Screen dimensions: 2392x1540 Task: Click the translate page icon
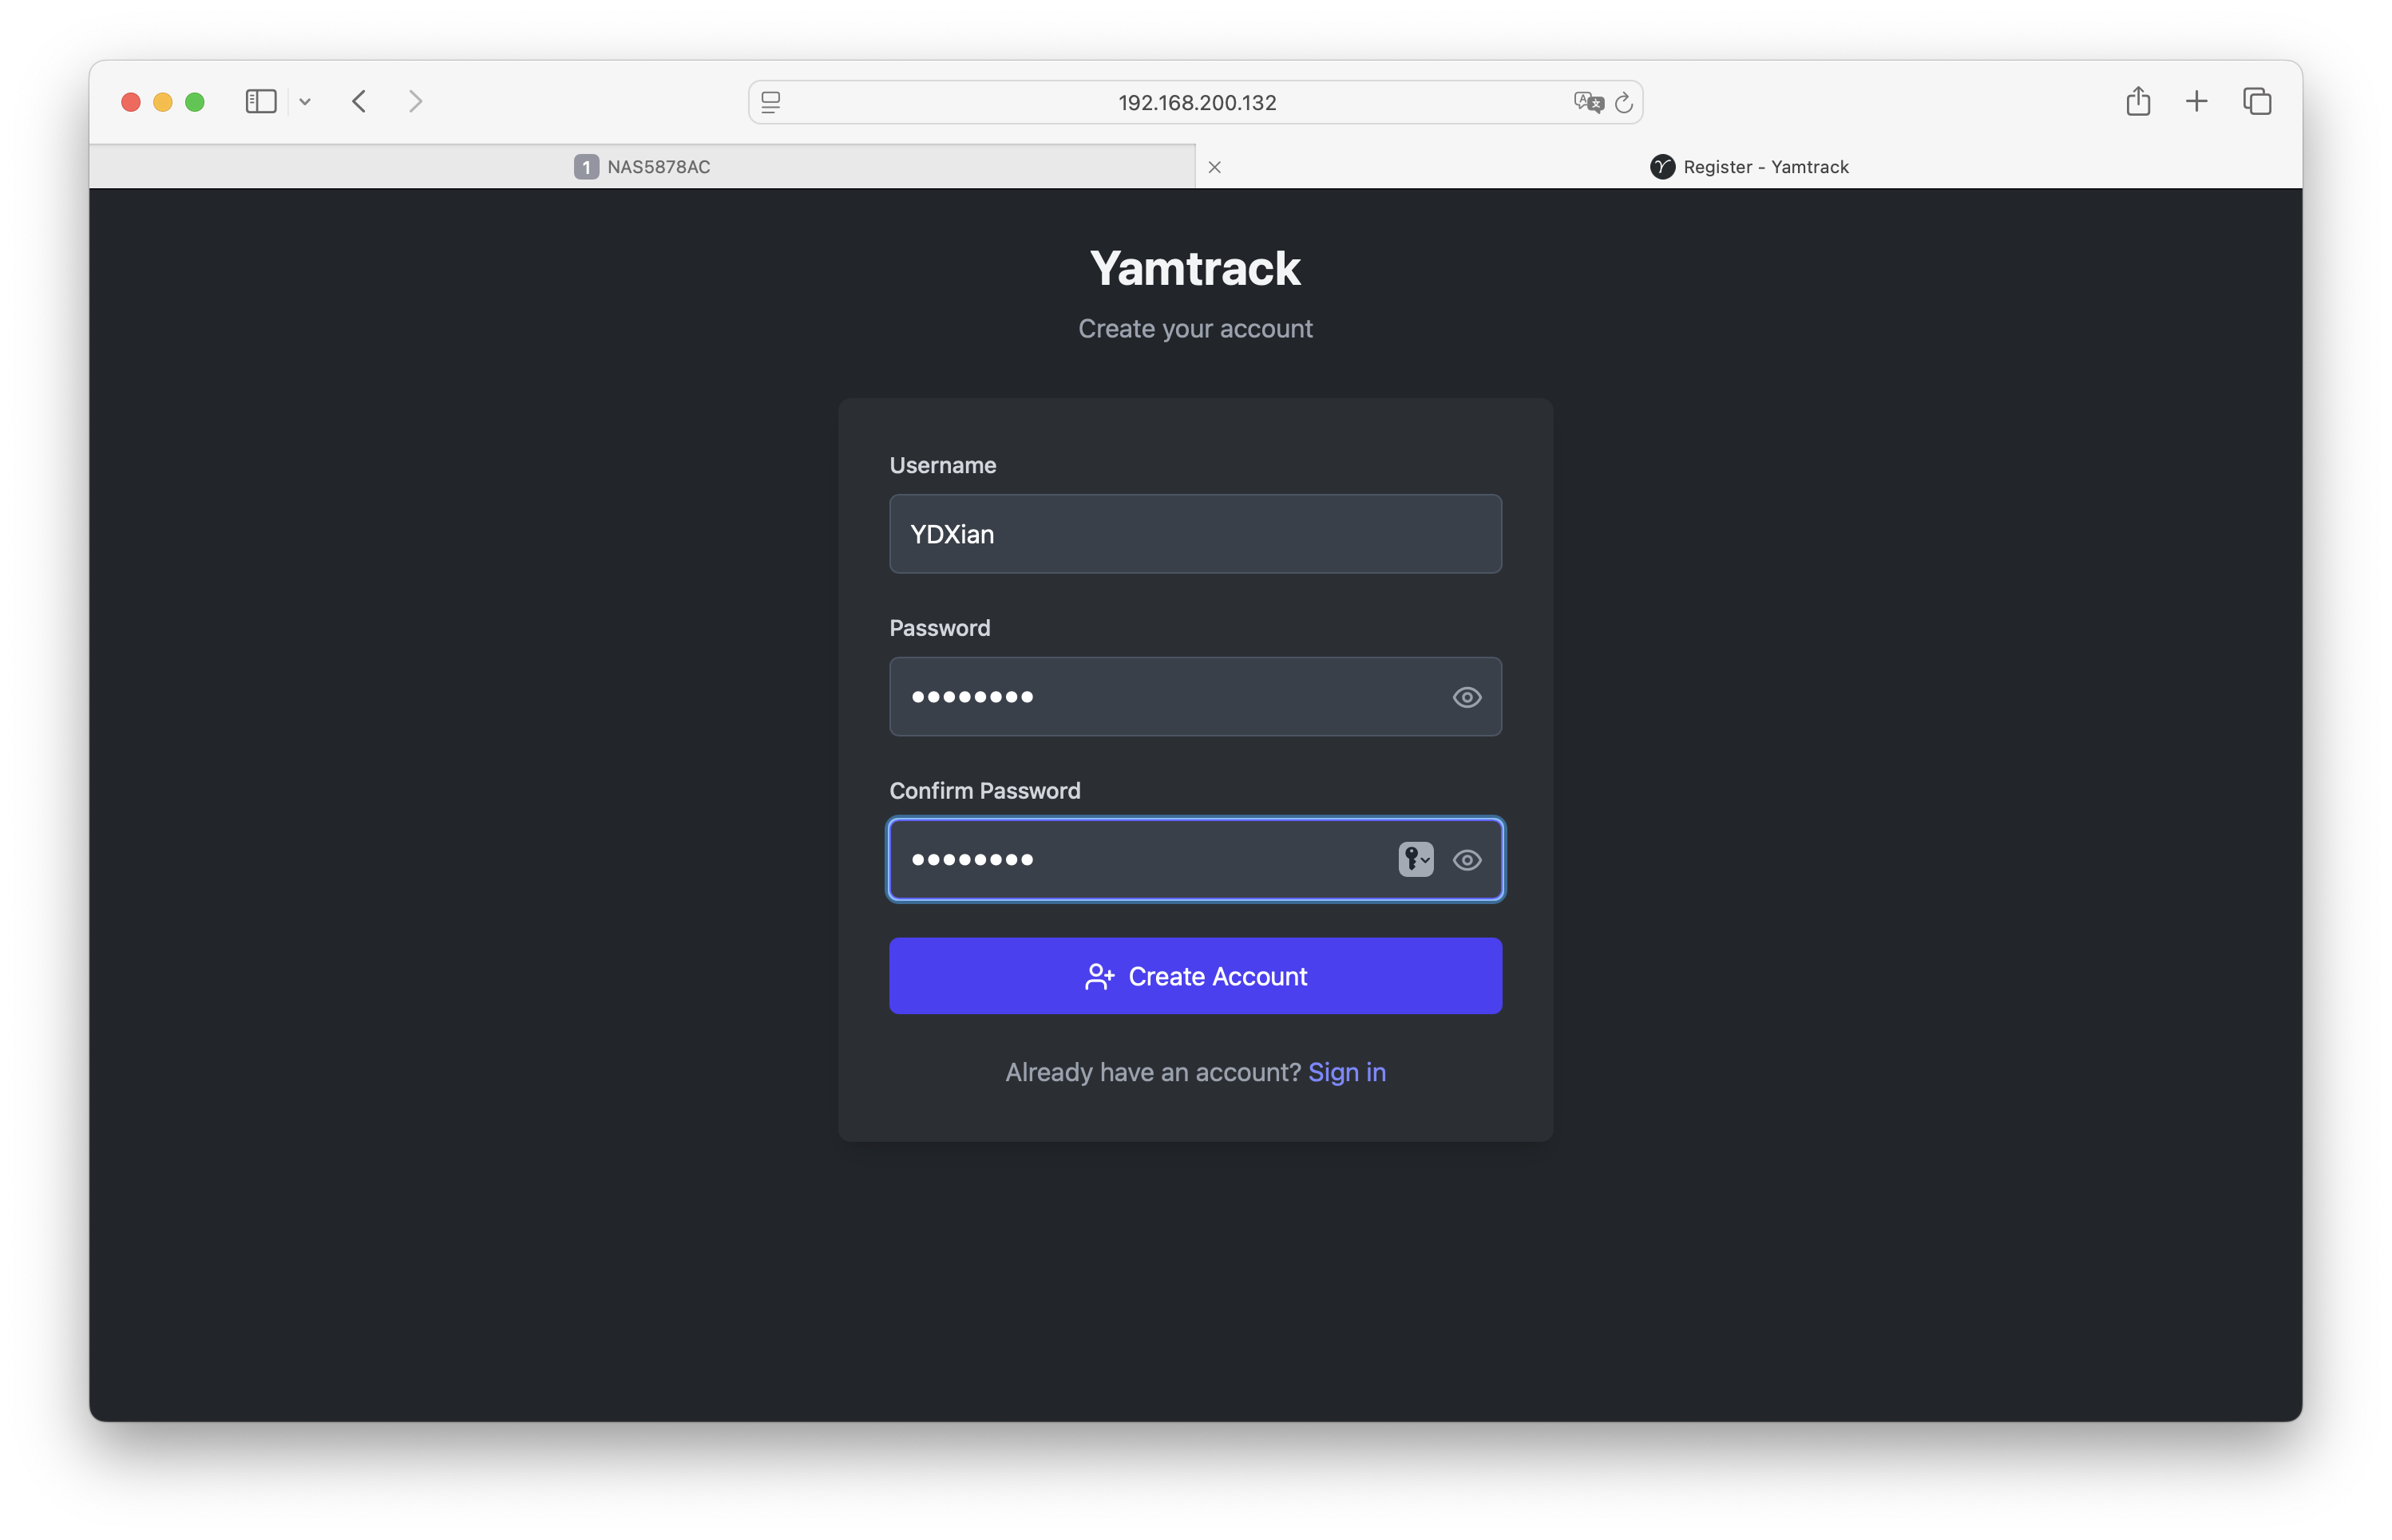[x=1588, y=102]
